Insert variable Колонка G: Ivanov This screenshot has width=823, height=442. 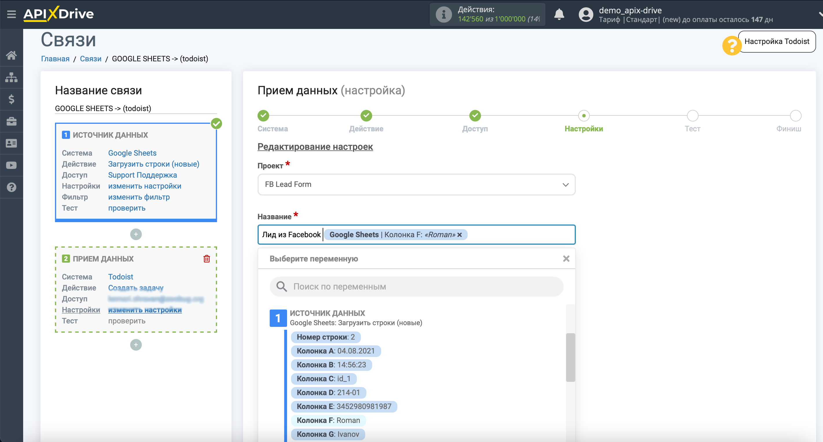pyautogui.click(x=328, y=434)
